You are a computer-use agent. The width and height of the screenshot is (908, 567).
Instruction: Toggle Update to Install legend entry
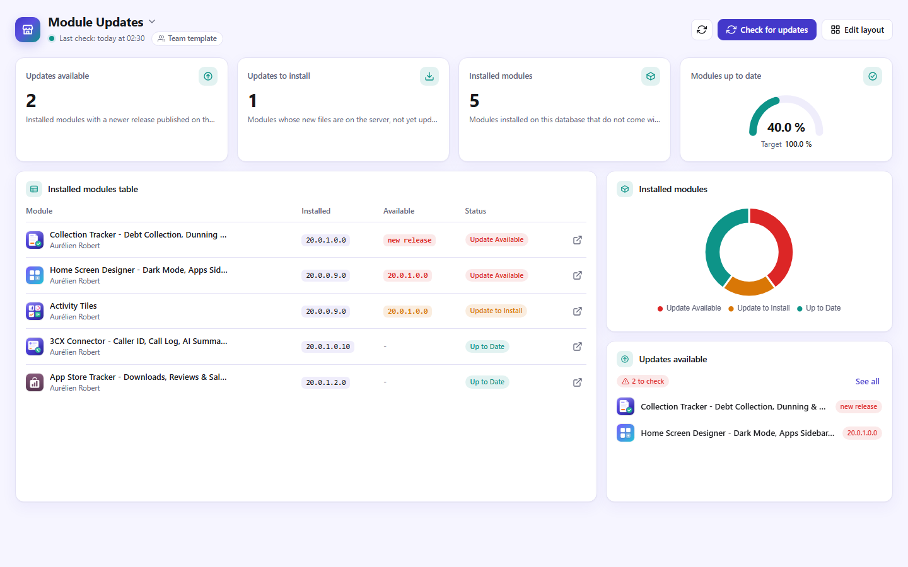click(x=759, y=308)
